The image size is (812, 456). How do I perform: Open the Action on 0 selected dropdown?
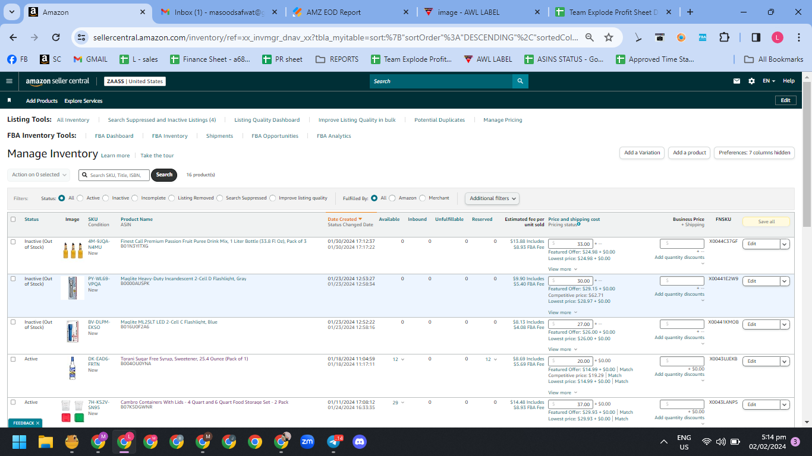[x=39, y=175]
